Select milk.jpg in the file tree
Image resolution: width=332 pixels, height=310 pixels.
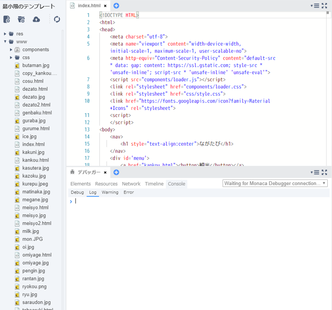[x=30, y=232]
